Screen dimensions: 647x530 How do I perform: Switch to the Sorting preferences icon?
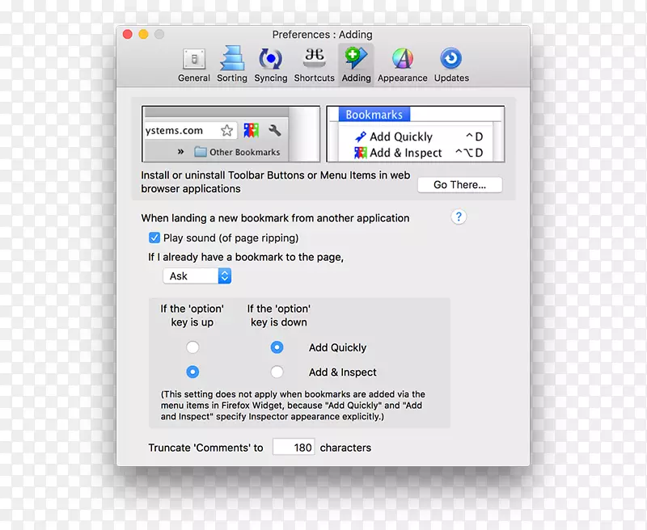tap(232, 65)
